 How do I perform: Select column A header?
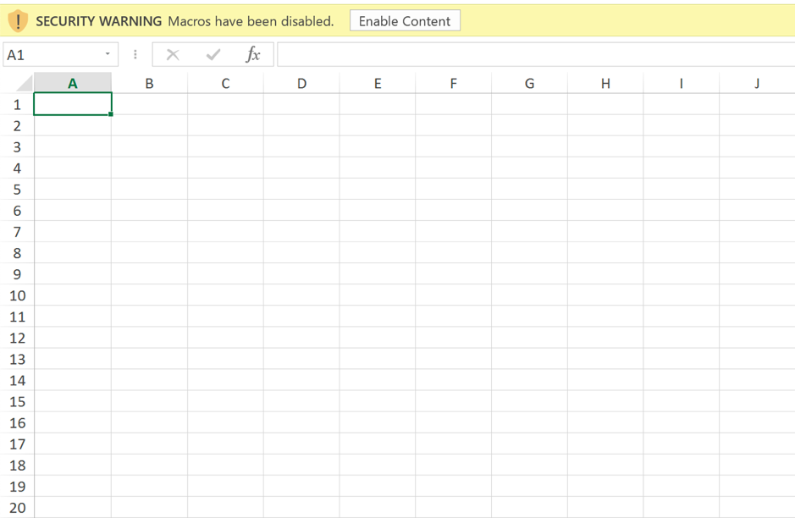tap(73, 83)
